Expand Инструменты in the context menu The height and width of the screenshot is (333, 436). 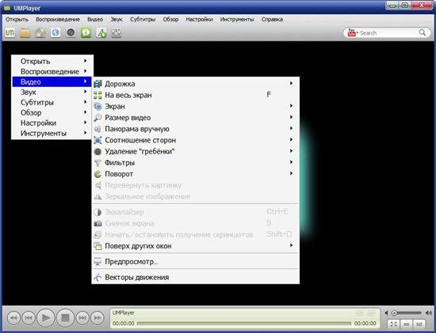[x=52, y=133]
